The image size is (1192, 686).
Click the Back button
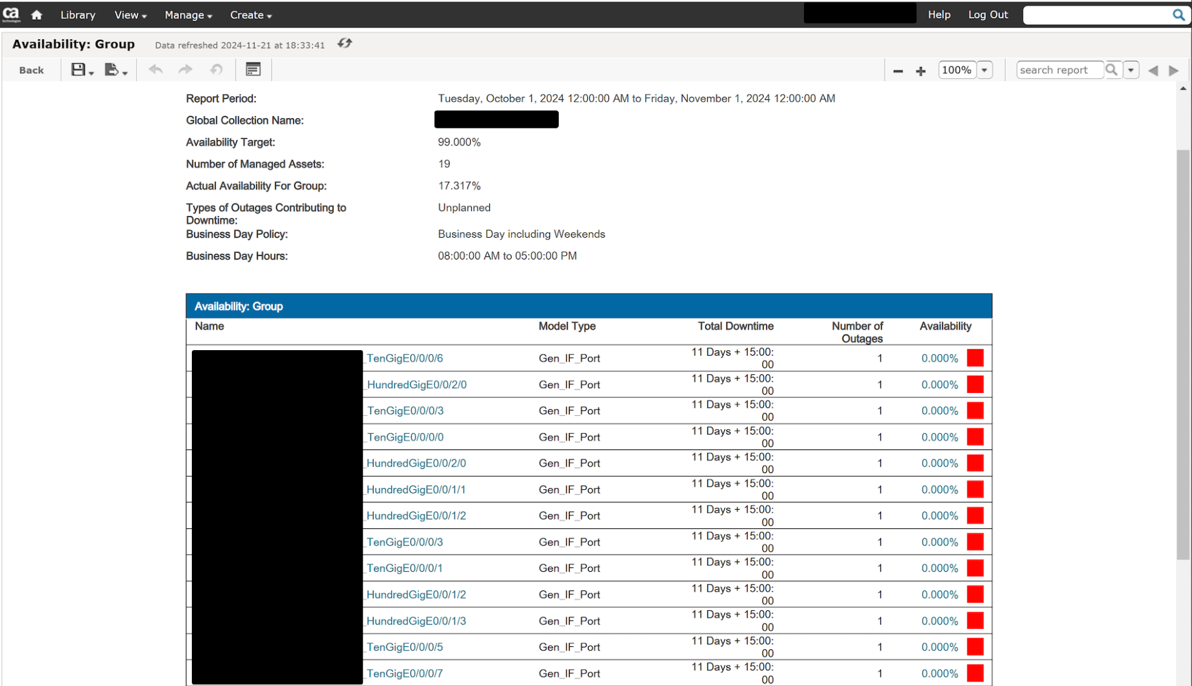click(x=31, y=70)
